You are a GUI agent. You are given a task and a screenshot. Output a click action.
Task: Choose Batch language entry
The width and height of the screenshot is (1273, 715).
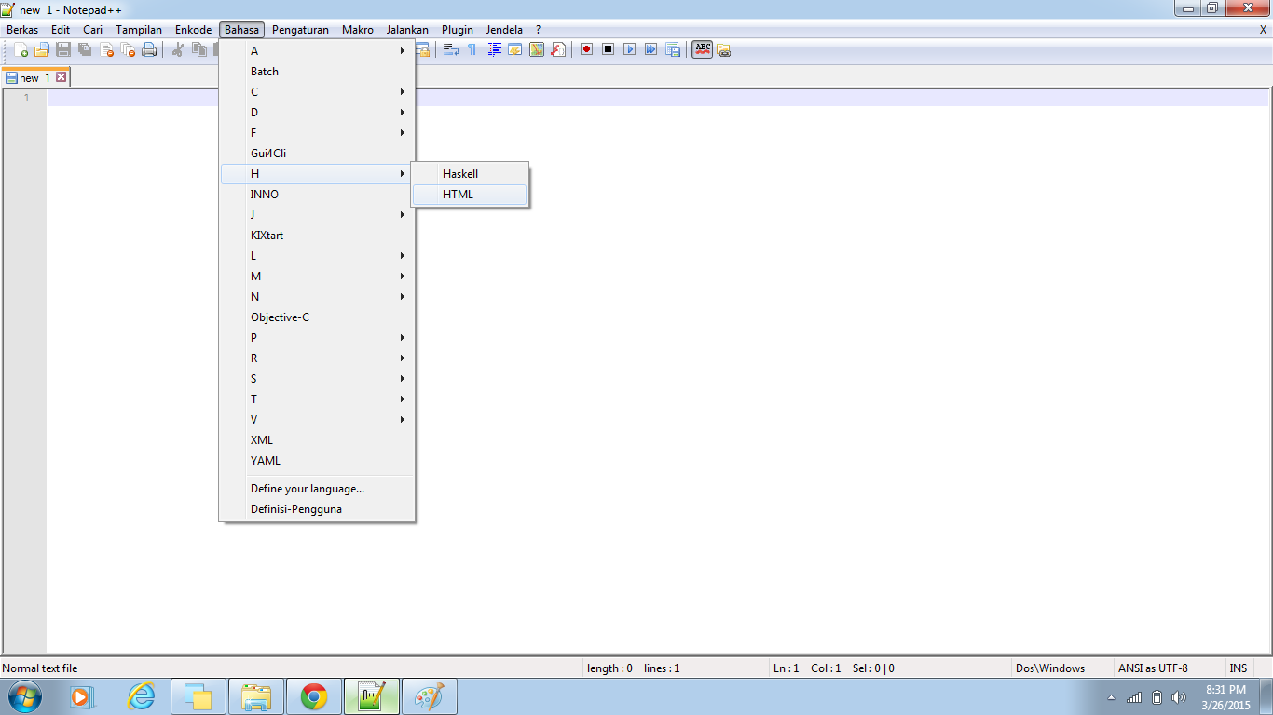pos(317,72)
